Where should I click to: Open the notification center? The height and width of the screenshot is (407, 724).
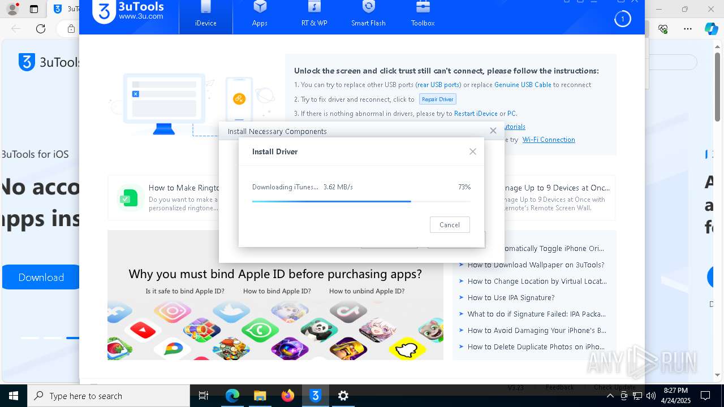(x=705, y=396)
